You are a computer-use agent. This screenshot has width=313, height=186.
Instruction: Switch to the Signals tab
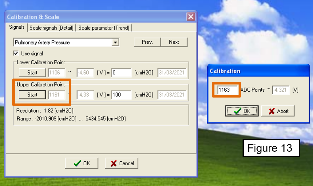pos(17,27)
